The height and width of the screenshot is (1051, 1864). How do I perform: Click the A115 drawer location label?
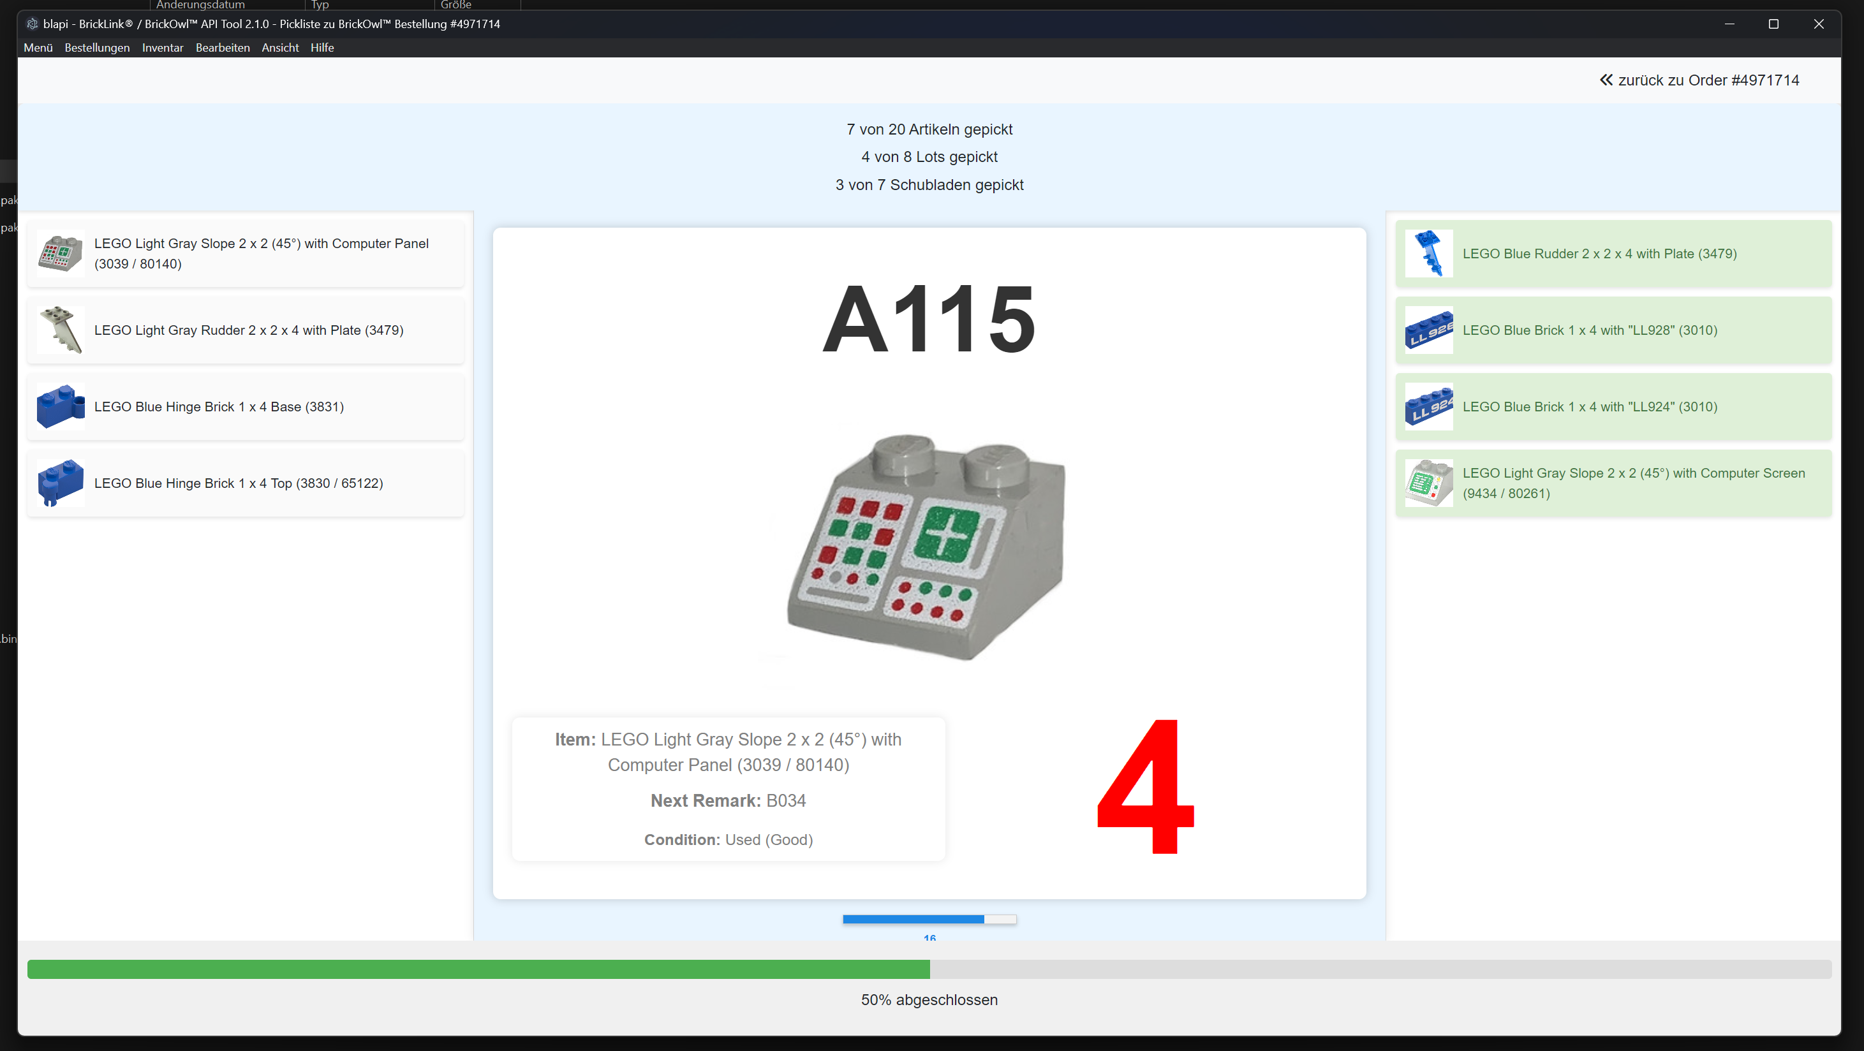pos(929,319)
